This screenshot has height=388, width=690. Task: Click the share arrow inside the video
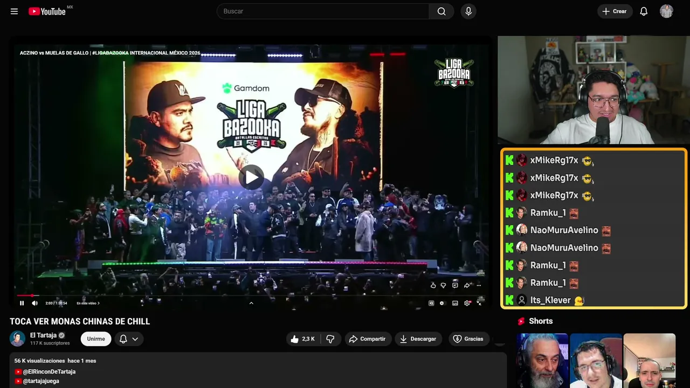(467, 285)
